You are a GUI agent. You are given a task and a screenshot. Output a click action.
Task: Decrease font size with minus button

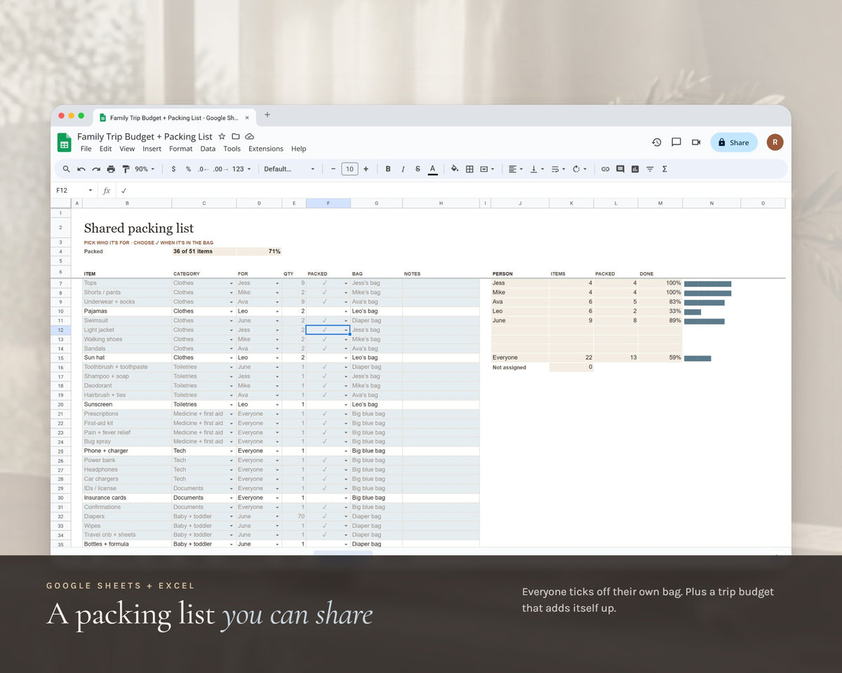click(333, 169)
